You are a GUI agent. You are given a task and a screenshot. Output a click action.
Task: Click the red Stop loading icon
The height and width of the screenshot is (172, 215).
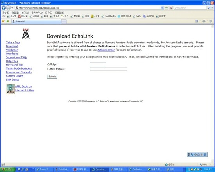point(171,8)
